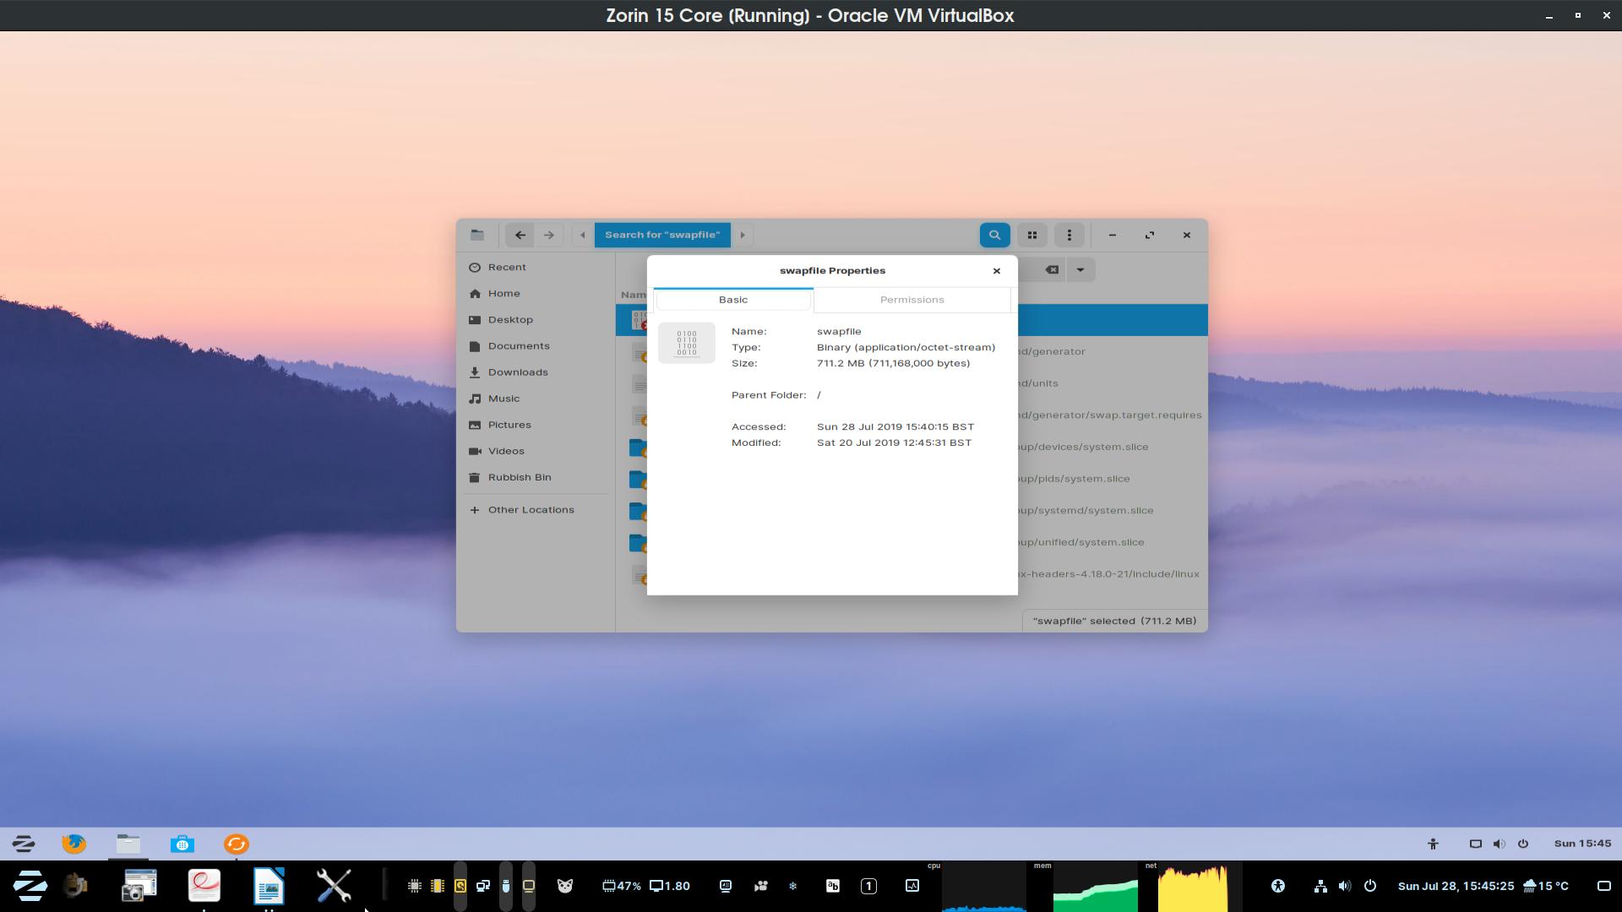Viewport: 1622px width, 912px height.
Task: Click the USB indicator icon
Action: point(505,886)
